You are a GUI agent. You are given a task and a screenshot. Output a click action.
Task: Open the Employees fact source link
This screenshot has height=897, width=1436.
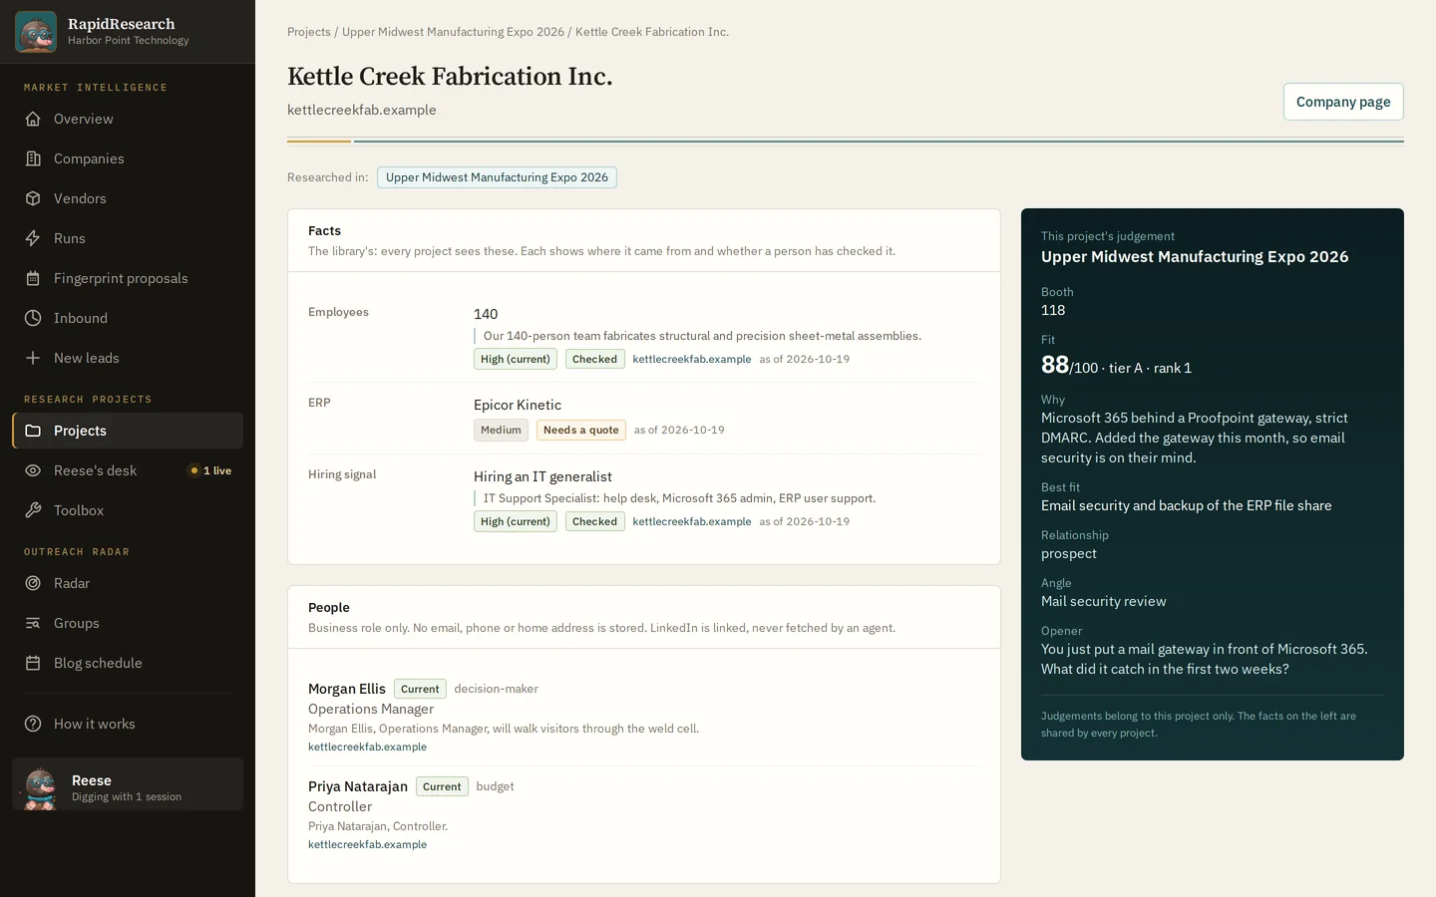[x=692, y=359]
